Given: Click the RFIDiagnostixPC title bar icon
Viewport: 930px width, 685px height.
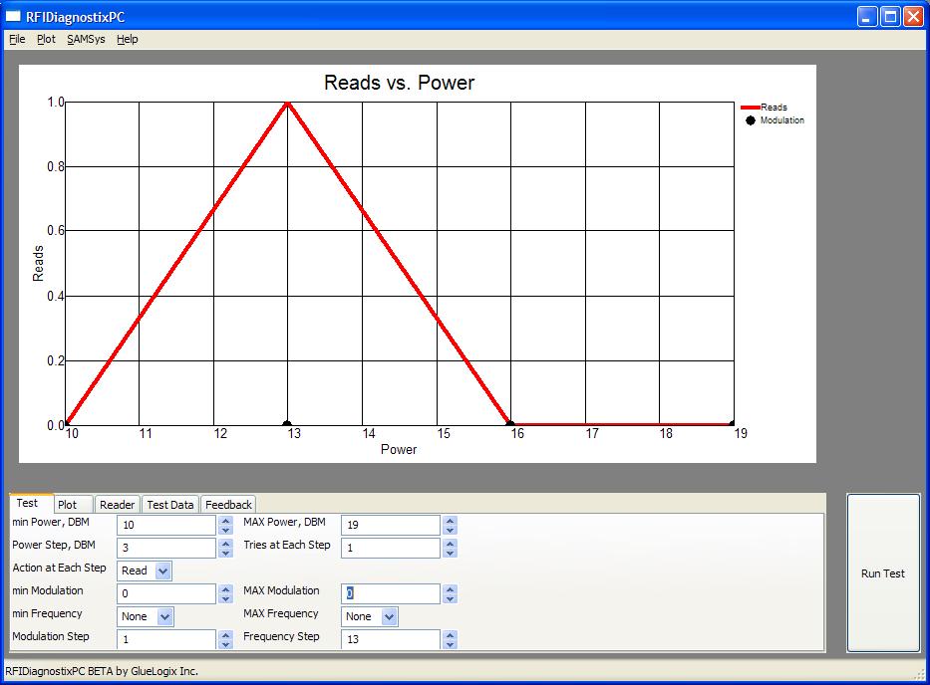Looking at the screenshot, I should click(x=13, y=17).
